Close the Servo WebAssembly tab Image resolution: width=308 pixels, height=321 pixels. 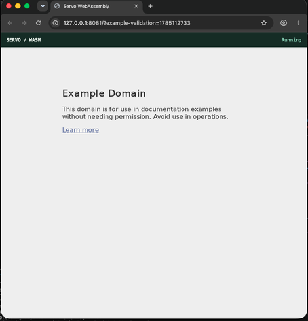[136, 6]
